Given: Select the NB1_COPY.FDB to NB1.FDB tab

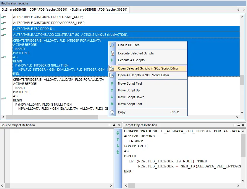Looking at the screenshot, I should tap(64, 9).
